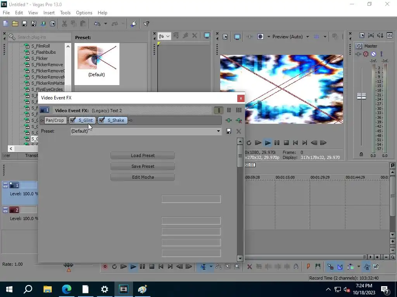This screenshot has width=397, height=297.
Task: Save the project with the floppy disk icon
Action: coord(24,24)
